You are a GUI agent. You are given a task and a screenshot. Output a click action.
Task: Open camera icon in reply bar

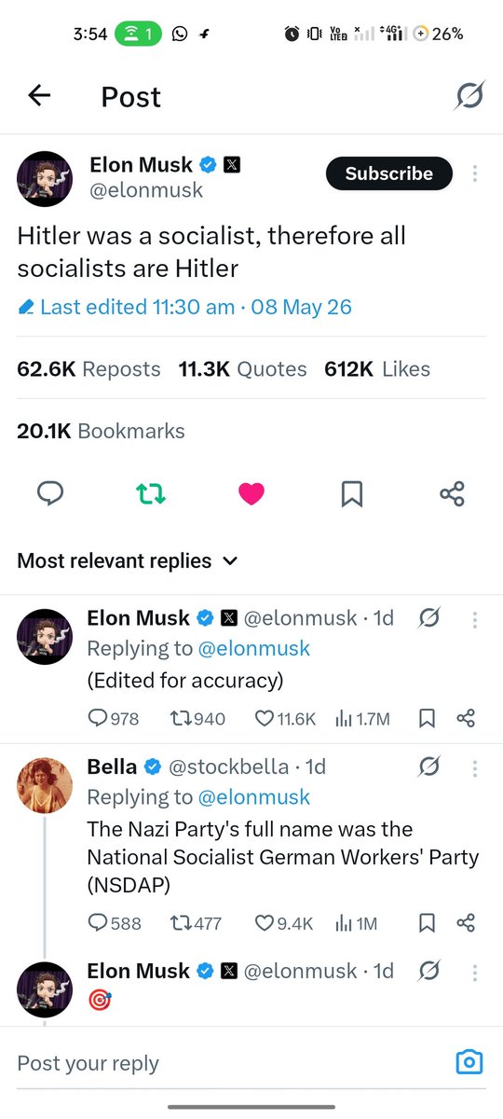click(x=469, y=1061)
